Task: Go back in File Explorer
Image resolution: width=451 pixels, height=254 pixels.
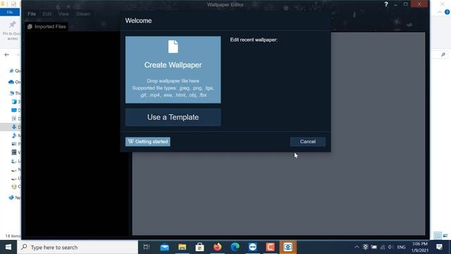Action: (x=6, y=54)
